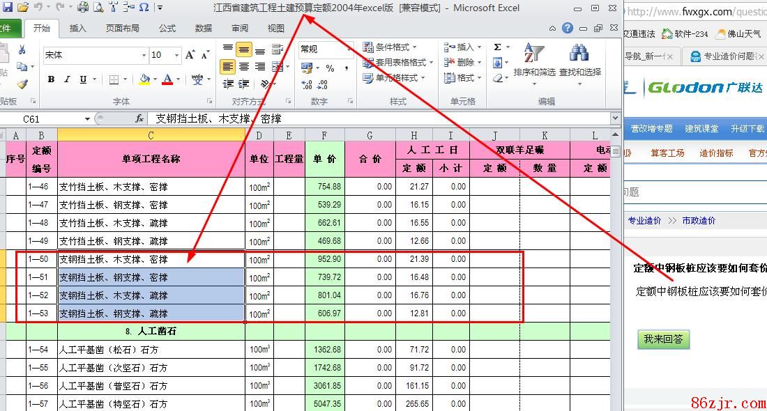Switch to the 插入 ribbon tab
Screen dimensions: 767x411
coord(78,29)
